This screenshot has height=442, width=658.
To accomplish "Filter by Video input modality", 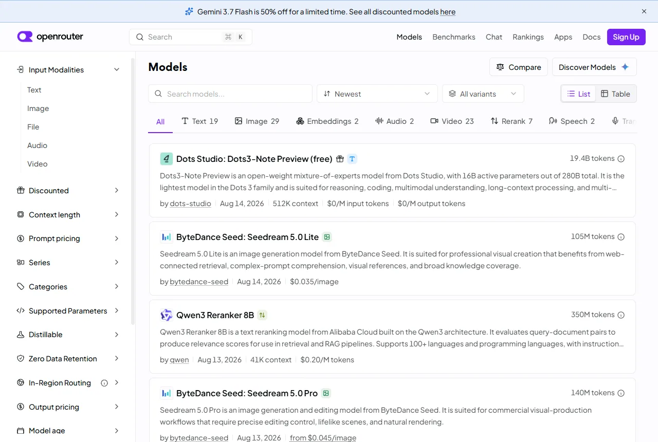I will 38,164.
